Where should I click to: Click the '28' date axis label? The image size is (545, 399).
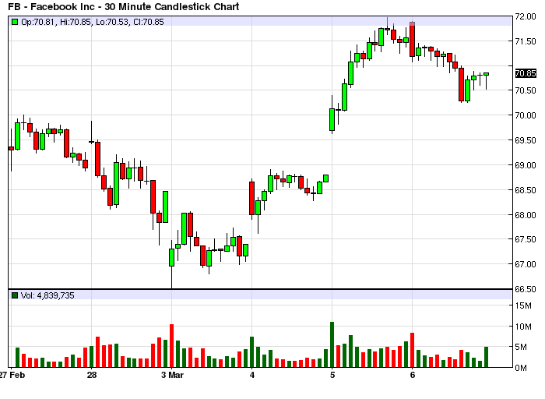pyautogui.click(x=91, y=375)
